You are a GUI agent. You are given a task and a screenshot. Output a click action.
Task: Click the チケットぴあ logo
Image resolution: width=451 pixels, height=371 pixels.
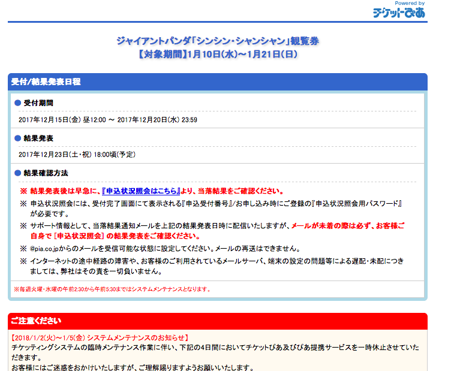(x=399, y=13)
